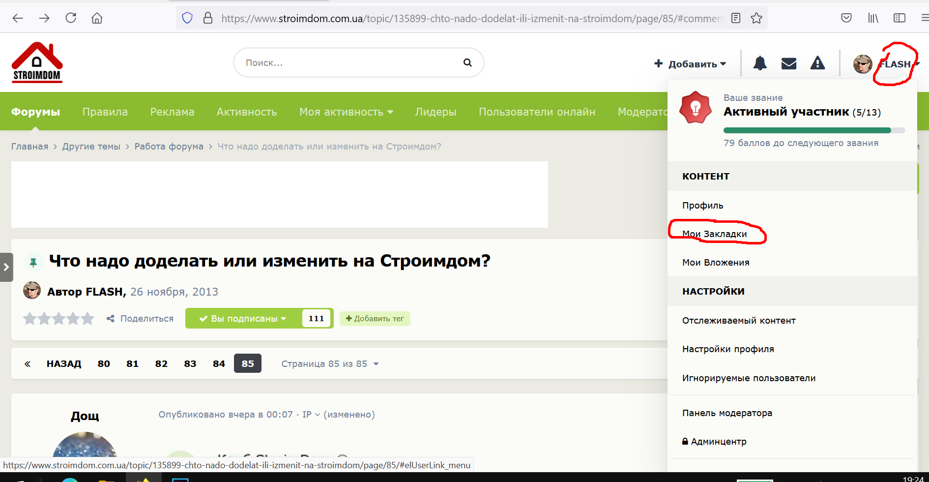Open the Активность tab
929x482 pixels.
point(247,112)
